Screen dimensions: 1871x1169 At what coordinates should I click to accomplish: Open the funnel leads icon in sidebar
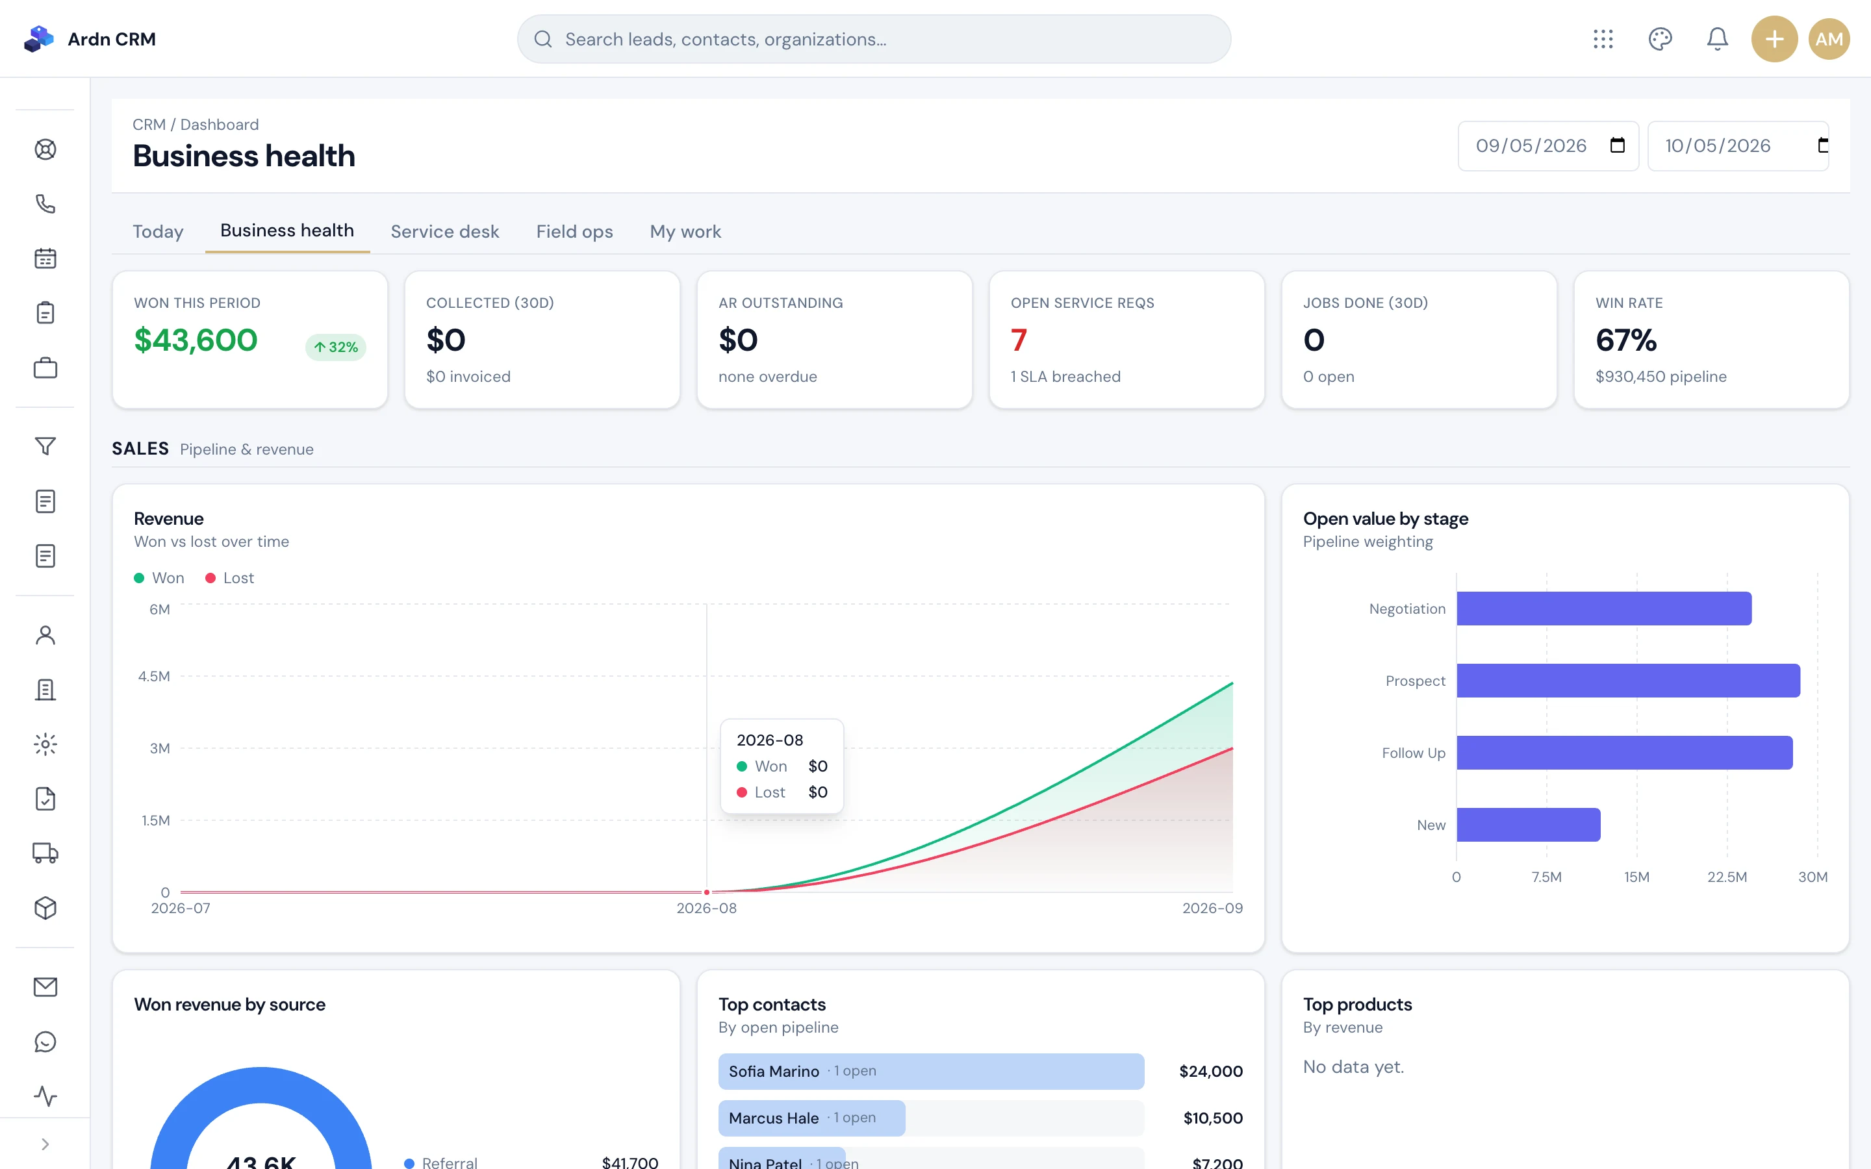[45, 446]
